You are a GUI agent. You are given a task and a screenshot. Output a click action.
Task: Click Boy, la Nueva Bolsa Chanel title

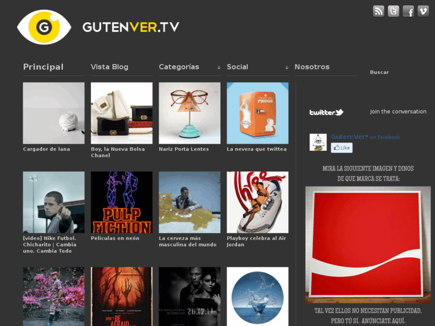[118, 152]
